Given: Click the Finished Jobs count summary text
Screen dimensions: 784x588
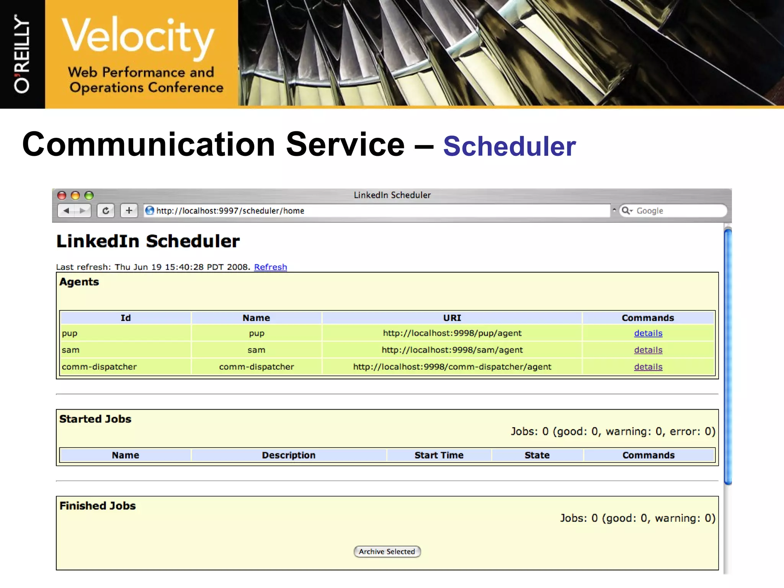Looking at the screenshot, I should (638, 518).
